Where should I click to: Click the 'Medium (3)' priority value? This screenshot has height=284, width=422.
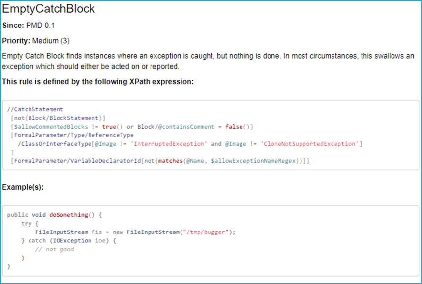click(x=51, y=40)
